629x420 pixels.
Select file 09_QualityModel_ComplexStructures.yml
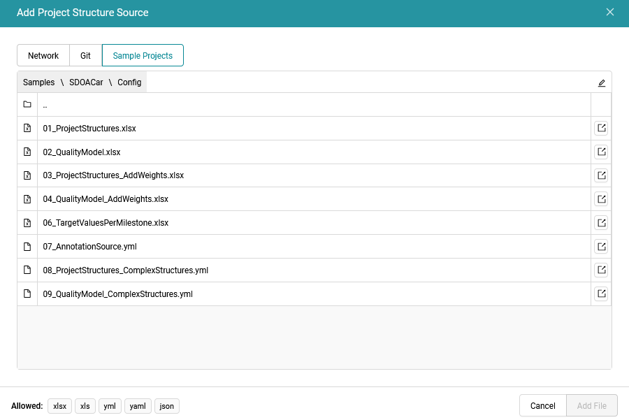click(314, 294)
